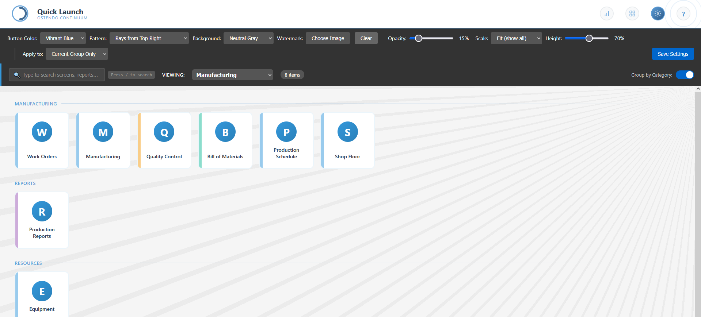The height and width of the screenshot is (317, 701).
Task: Toggle the Group by Category switch
Action: click(685, 75)
